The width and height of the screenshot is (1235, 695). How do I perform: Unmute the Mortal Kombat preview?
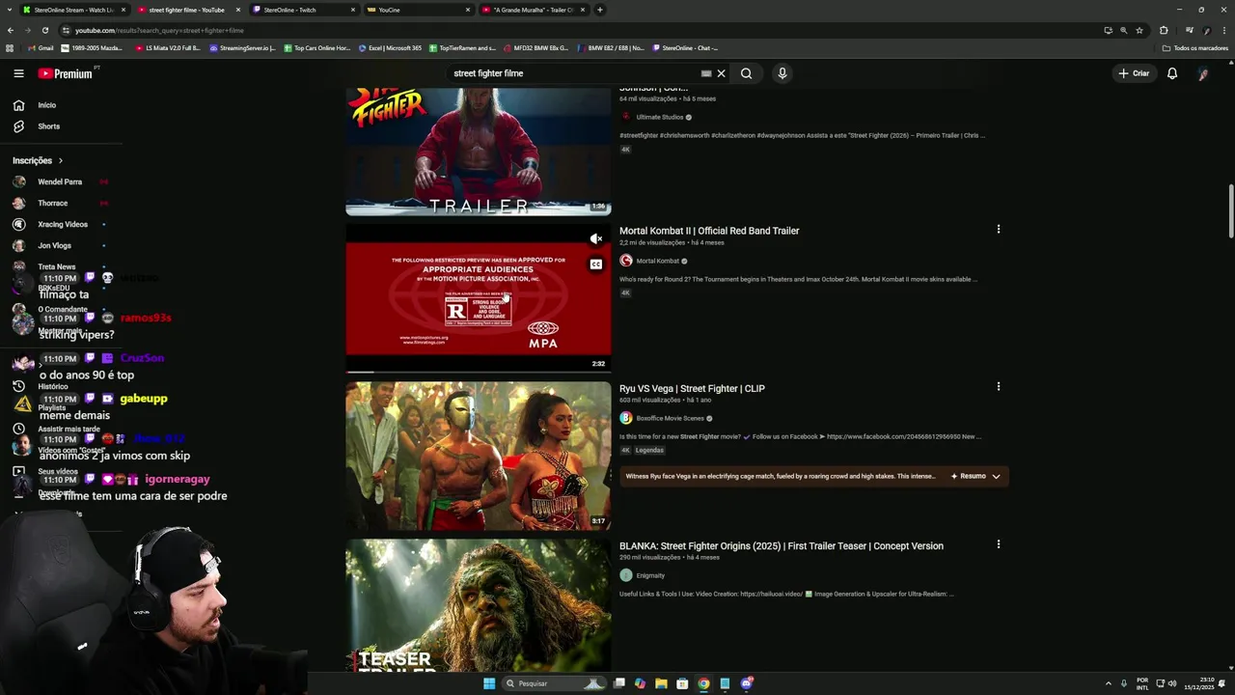(x=596, y=238)
